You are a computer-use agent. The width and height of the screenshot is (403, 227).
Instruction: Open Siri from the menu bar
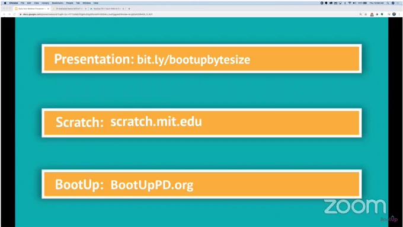click(x=393, y=3)
